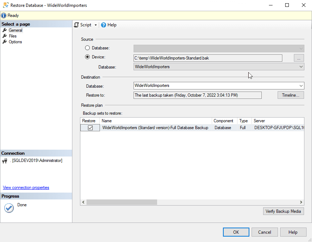Click the Help toolbar label
The width and height of the screenshot is (312, 242).
click(112, 25)
